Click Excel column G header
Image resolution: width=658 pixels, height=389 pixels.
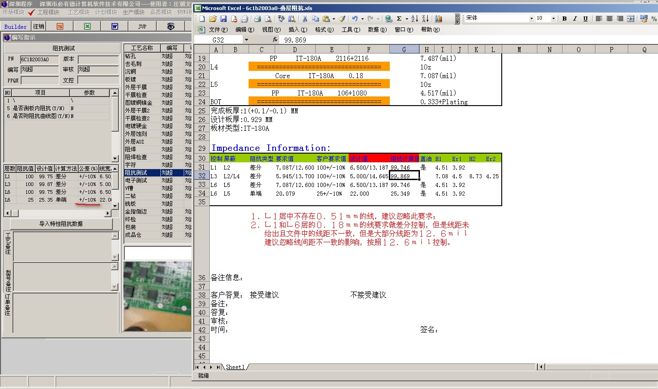[404, 49]
